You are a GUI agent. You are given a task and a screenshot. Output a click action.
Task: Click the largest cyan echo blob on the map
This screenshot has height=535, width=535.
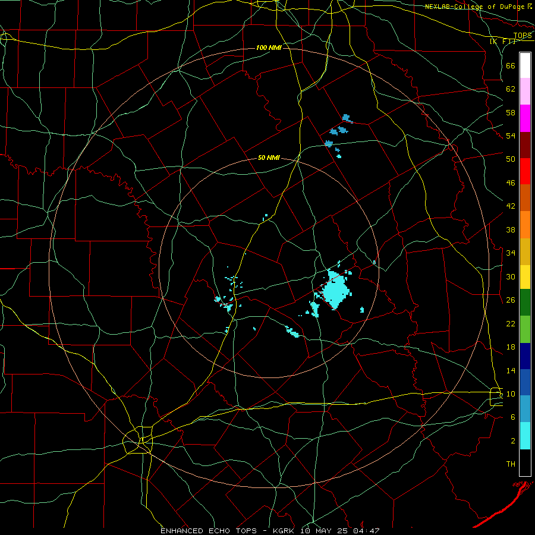point(336,290)
